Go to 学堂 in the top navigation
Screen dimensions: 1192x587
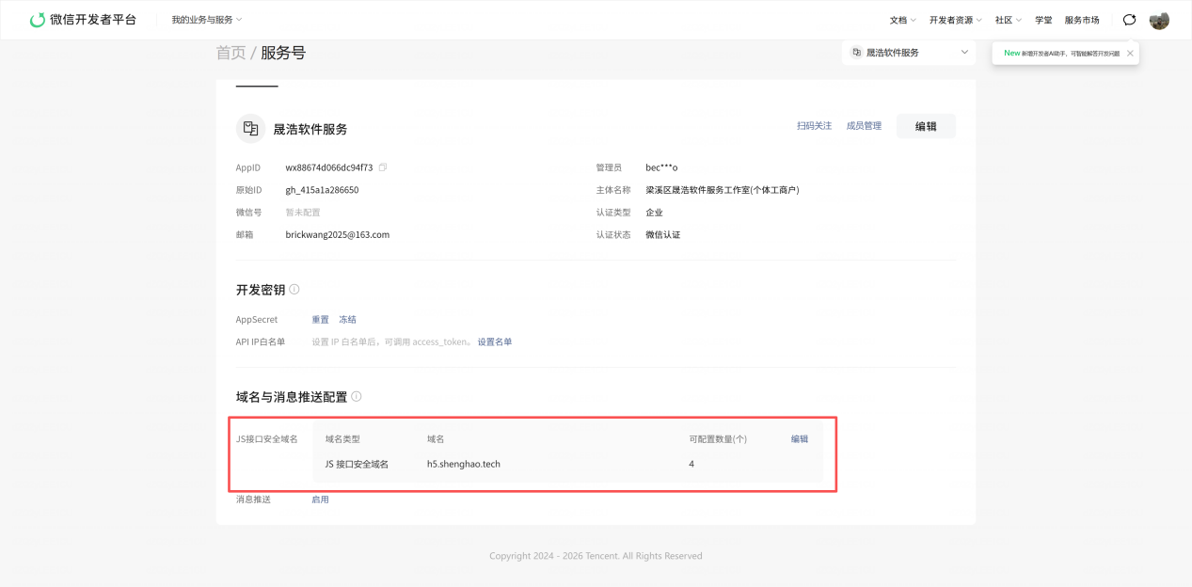click(x=1043, y=20)
